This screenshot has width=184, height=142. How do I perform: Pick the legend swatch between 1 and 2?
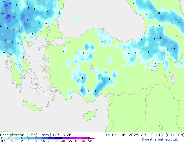point(18,138)
